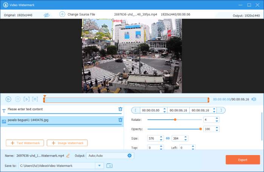The width and height of the screenshot is (264, 172).
Task: Click the Change Source File plus icon
Action: pos(62,14)
